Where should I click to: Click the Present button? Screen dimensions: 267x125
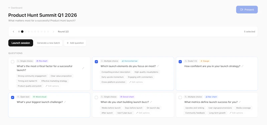247,10
